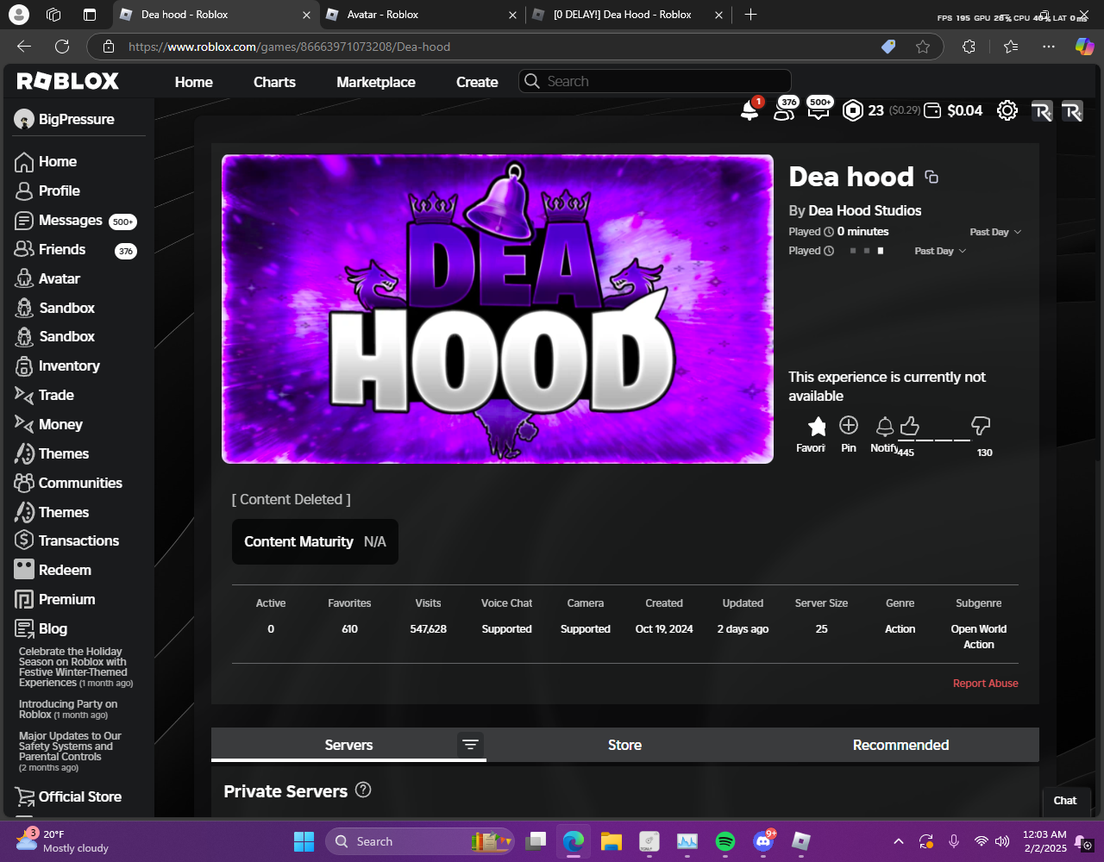Open Inventory in the left sidebar
The width and height of the screenshot is (1104, 862).
point(58,365)
